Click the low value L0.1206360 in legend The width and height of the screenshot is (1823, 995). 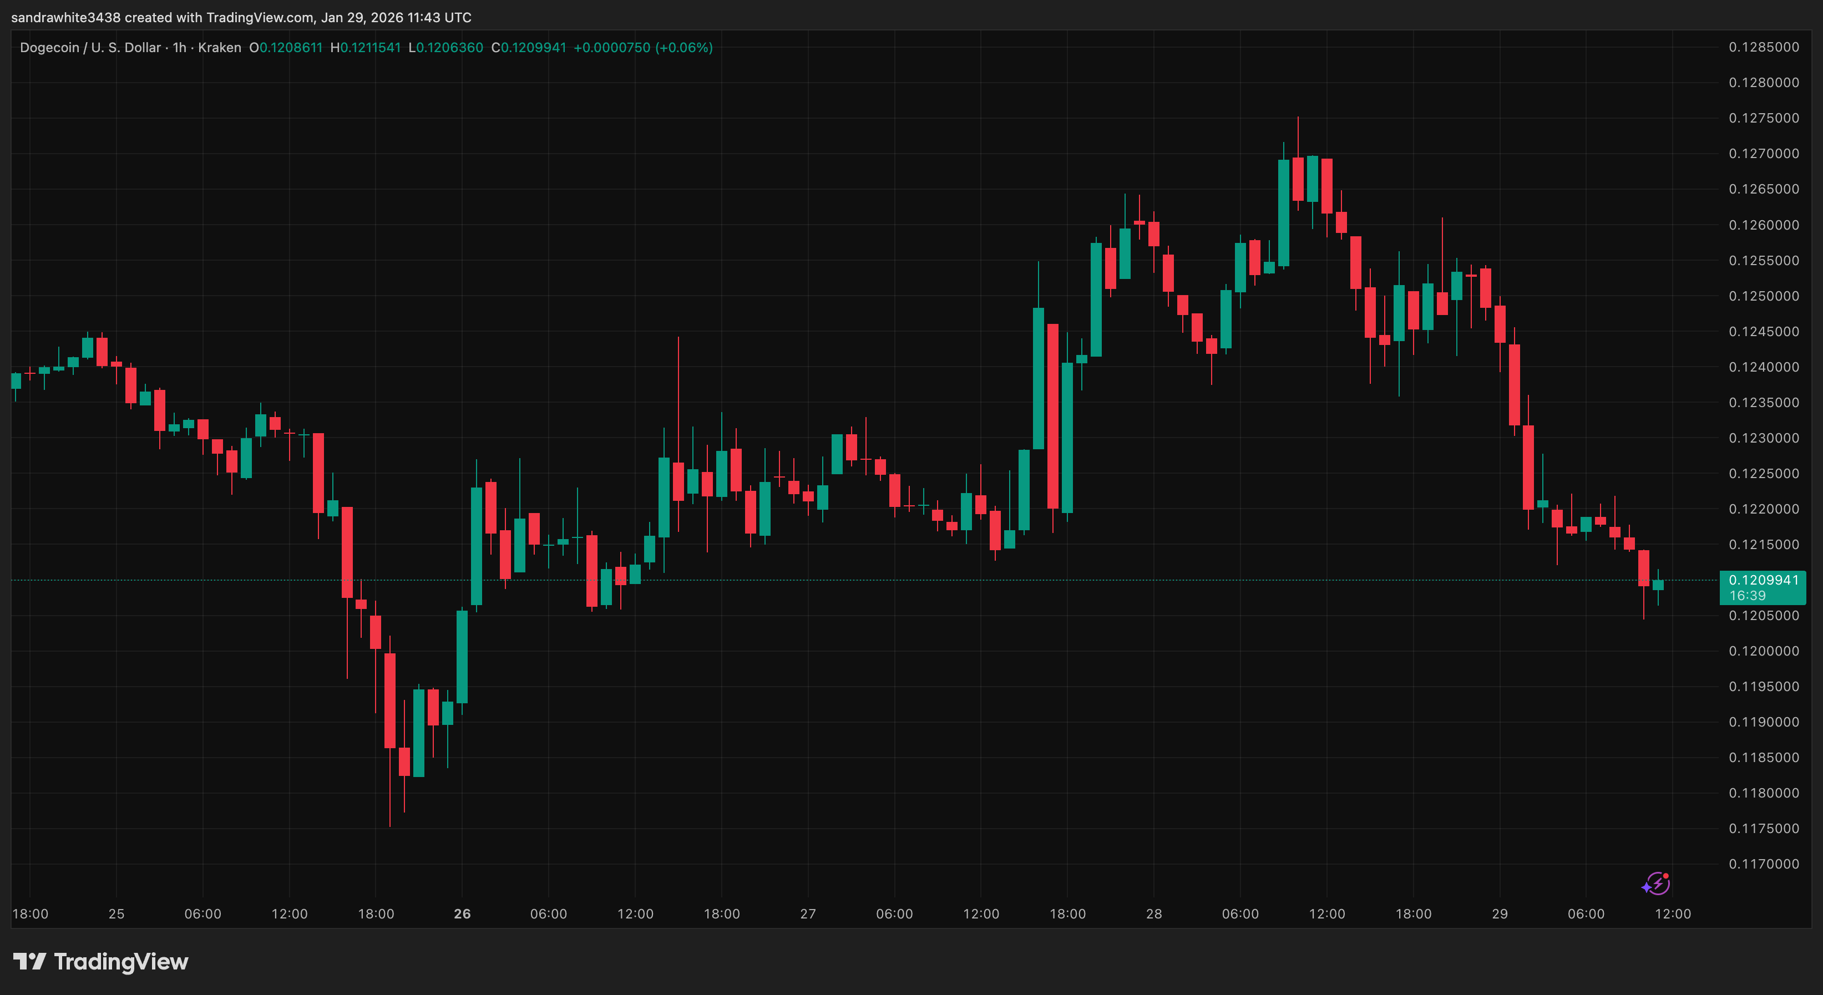click(x=446, y=47)
